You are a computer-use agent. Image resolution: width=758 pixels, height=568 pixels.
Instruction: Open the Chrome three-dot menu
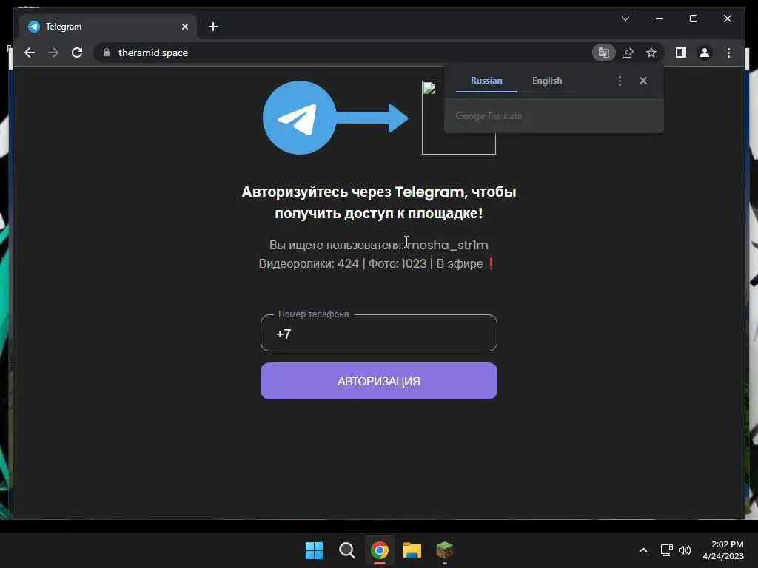[x=728, y=53]
